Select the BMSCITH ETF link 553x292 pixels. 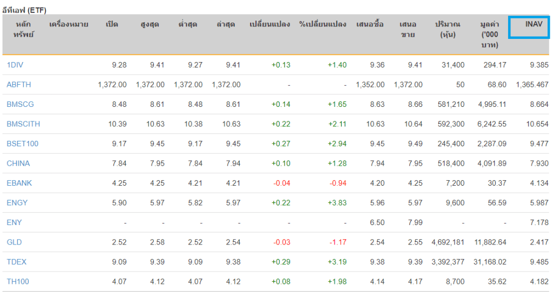23,124
